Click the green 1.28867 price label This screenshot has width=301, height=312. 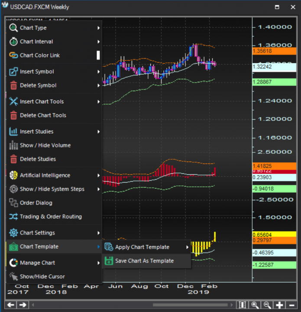[274, 82]
